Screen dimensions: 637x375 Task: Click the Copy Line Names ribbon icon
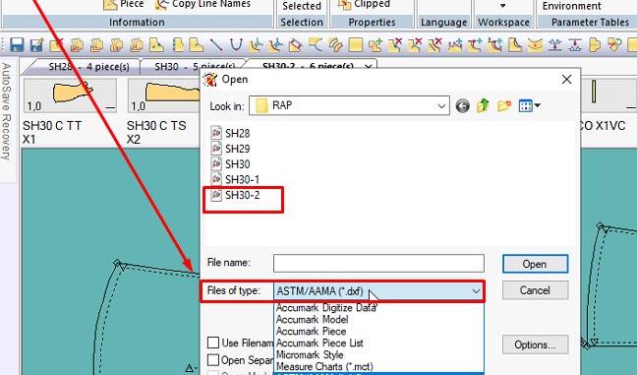(162, 5)
